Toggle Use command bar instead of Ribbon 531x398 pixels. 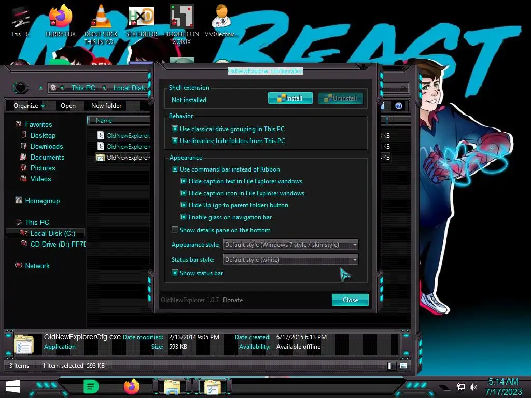pyautogui.click(x=175, y=169)
